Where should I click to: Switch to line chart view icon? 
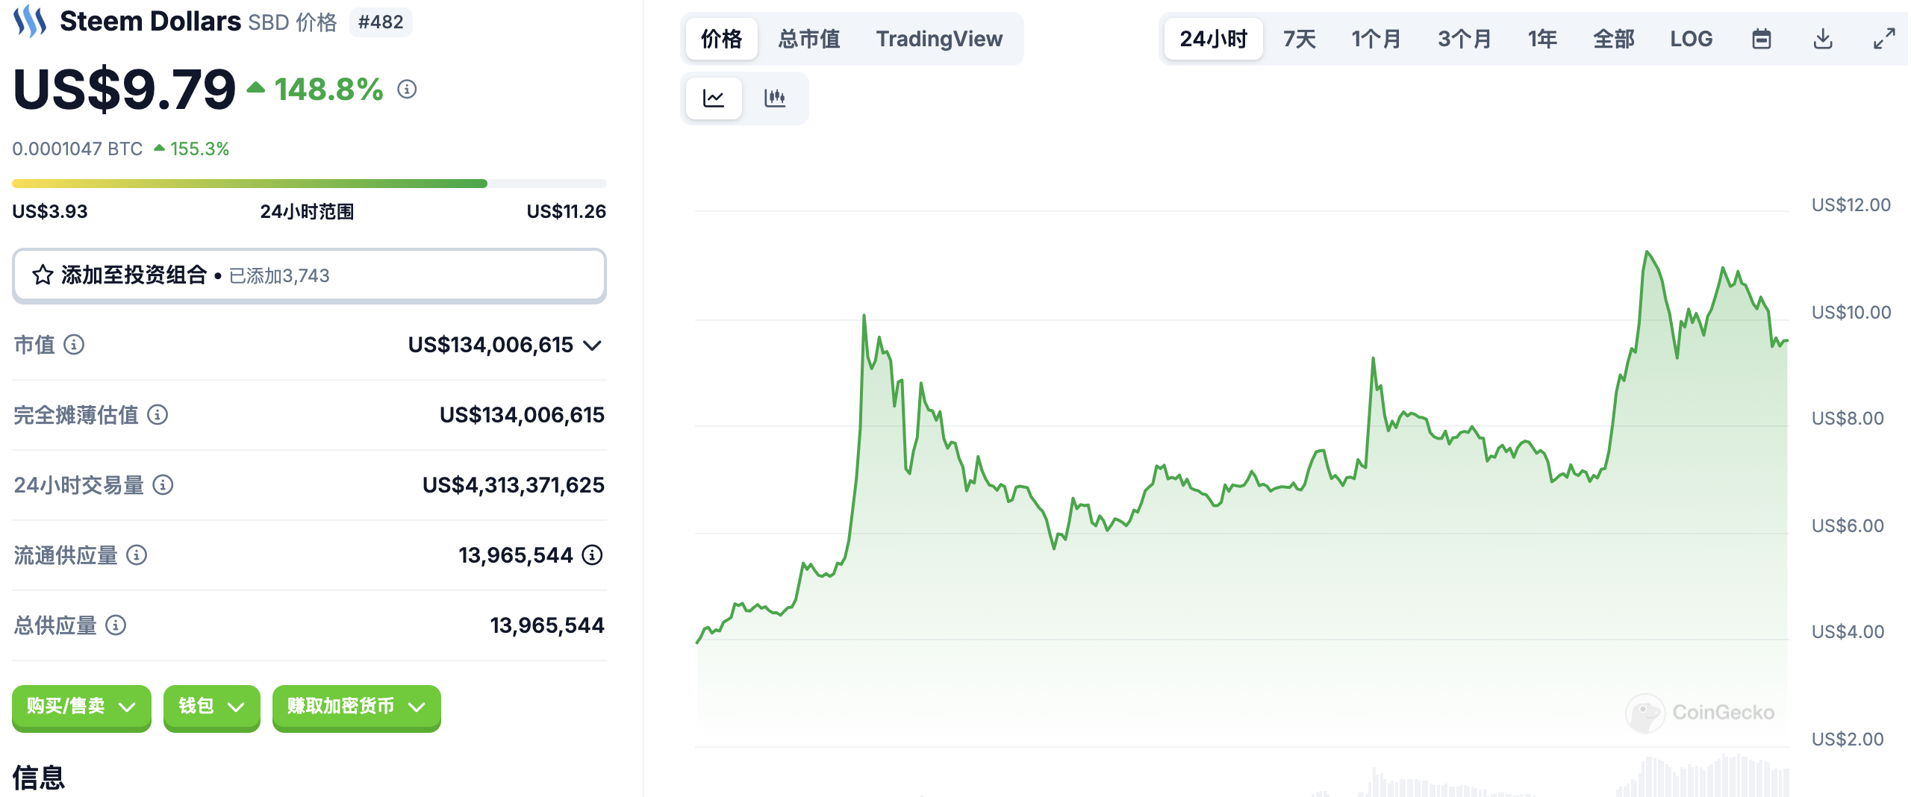[714, 98]
